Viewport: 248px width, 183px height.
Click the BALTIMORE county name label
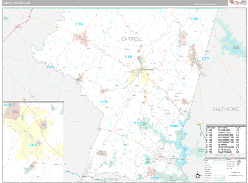[226, 109]
